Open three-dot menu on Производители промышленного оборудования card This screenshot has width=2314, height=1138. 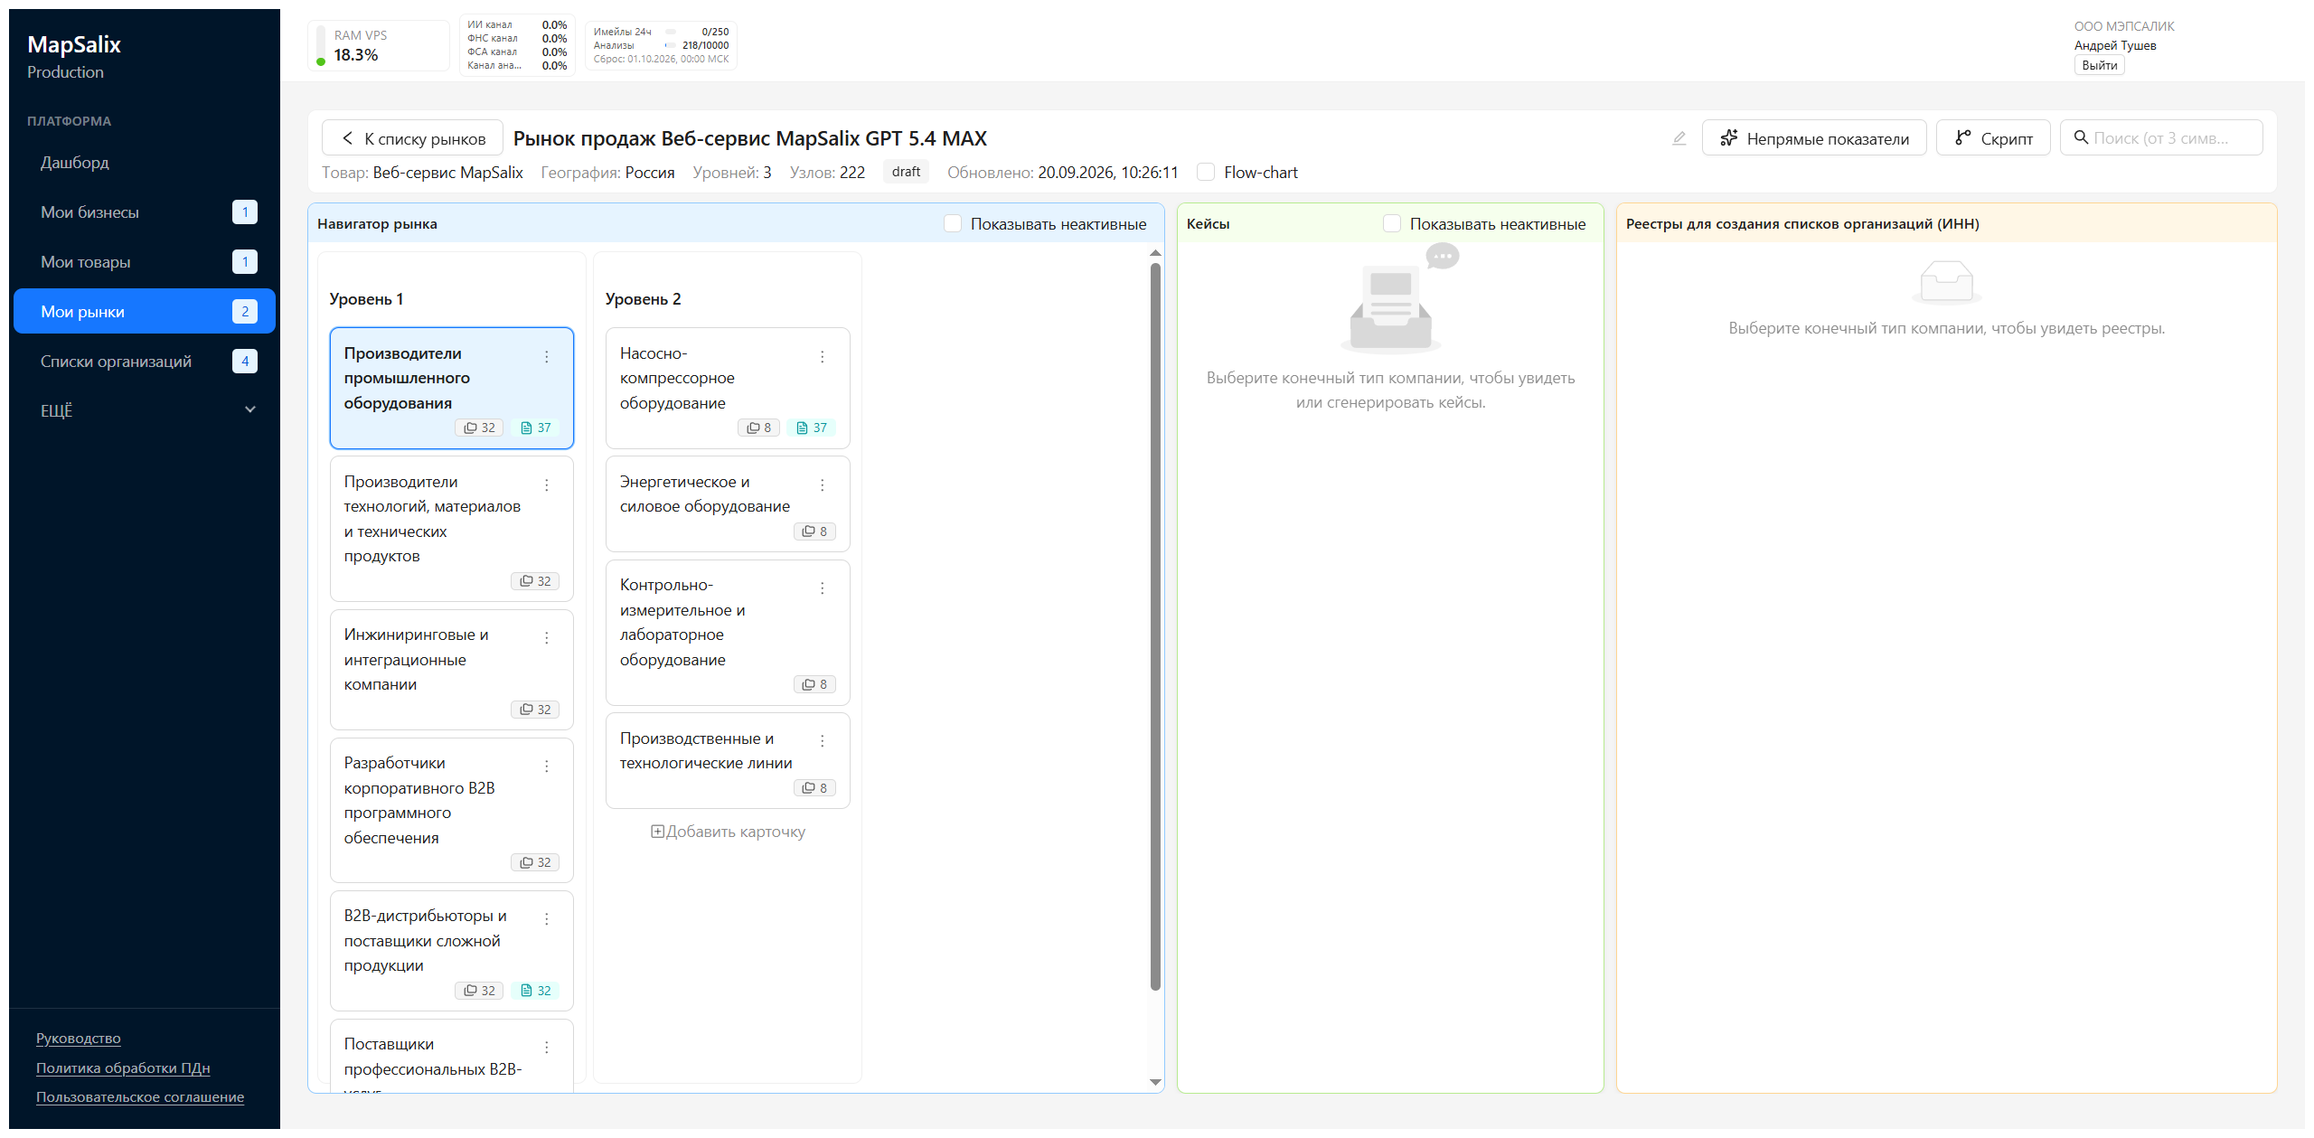click(x=547, y=357)
